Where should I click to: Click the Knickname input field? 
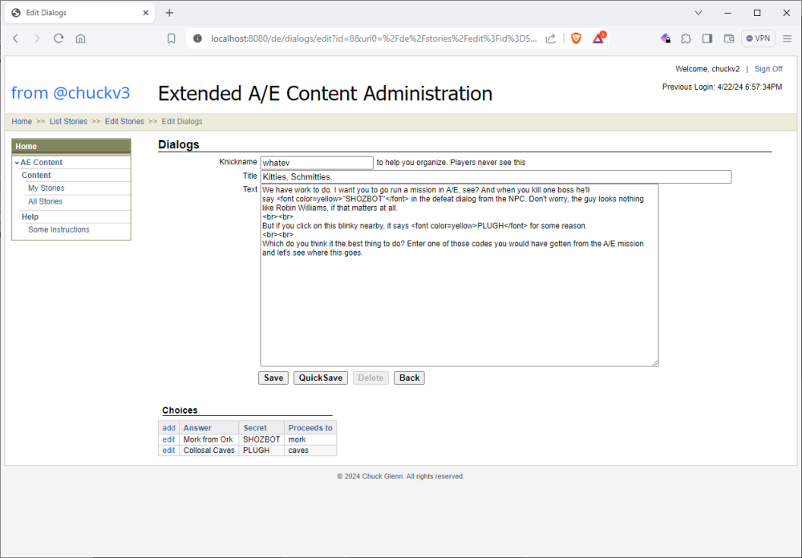click(x=317, y=163)
